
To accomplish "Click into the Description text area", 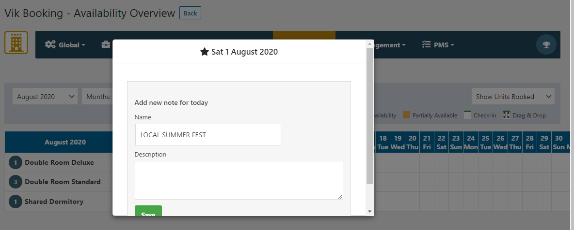I will coord(239,180).
